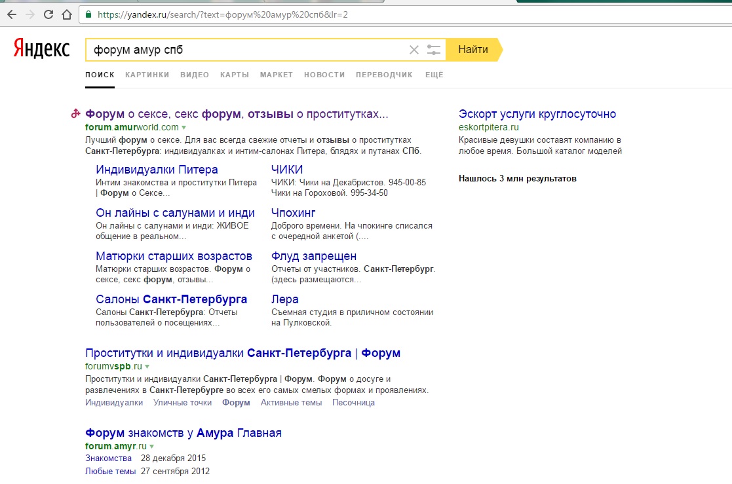Viewport: 732px width, 484px height.
Task: Clear the search query with X icon
Action: coord(414,50)
